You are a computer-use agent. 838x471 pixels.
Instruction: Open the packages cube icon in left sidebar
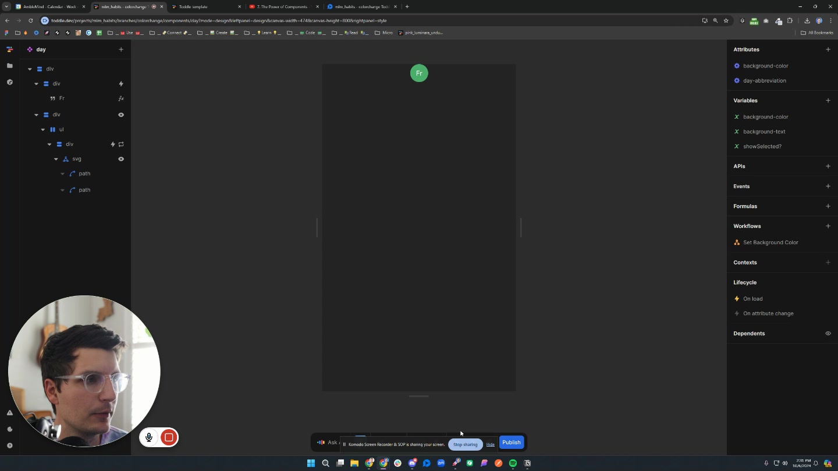pos(9,83)
